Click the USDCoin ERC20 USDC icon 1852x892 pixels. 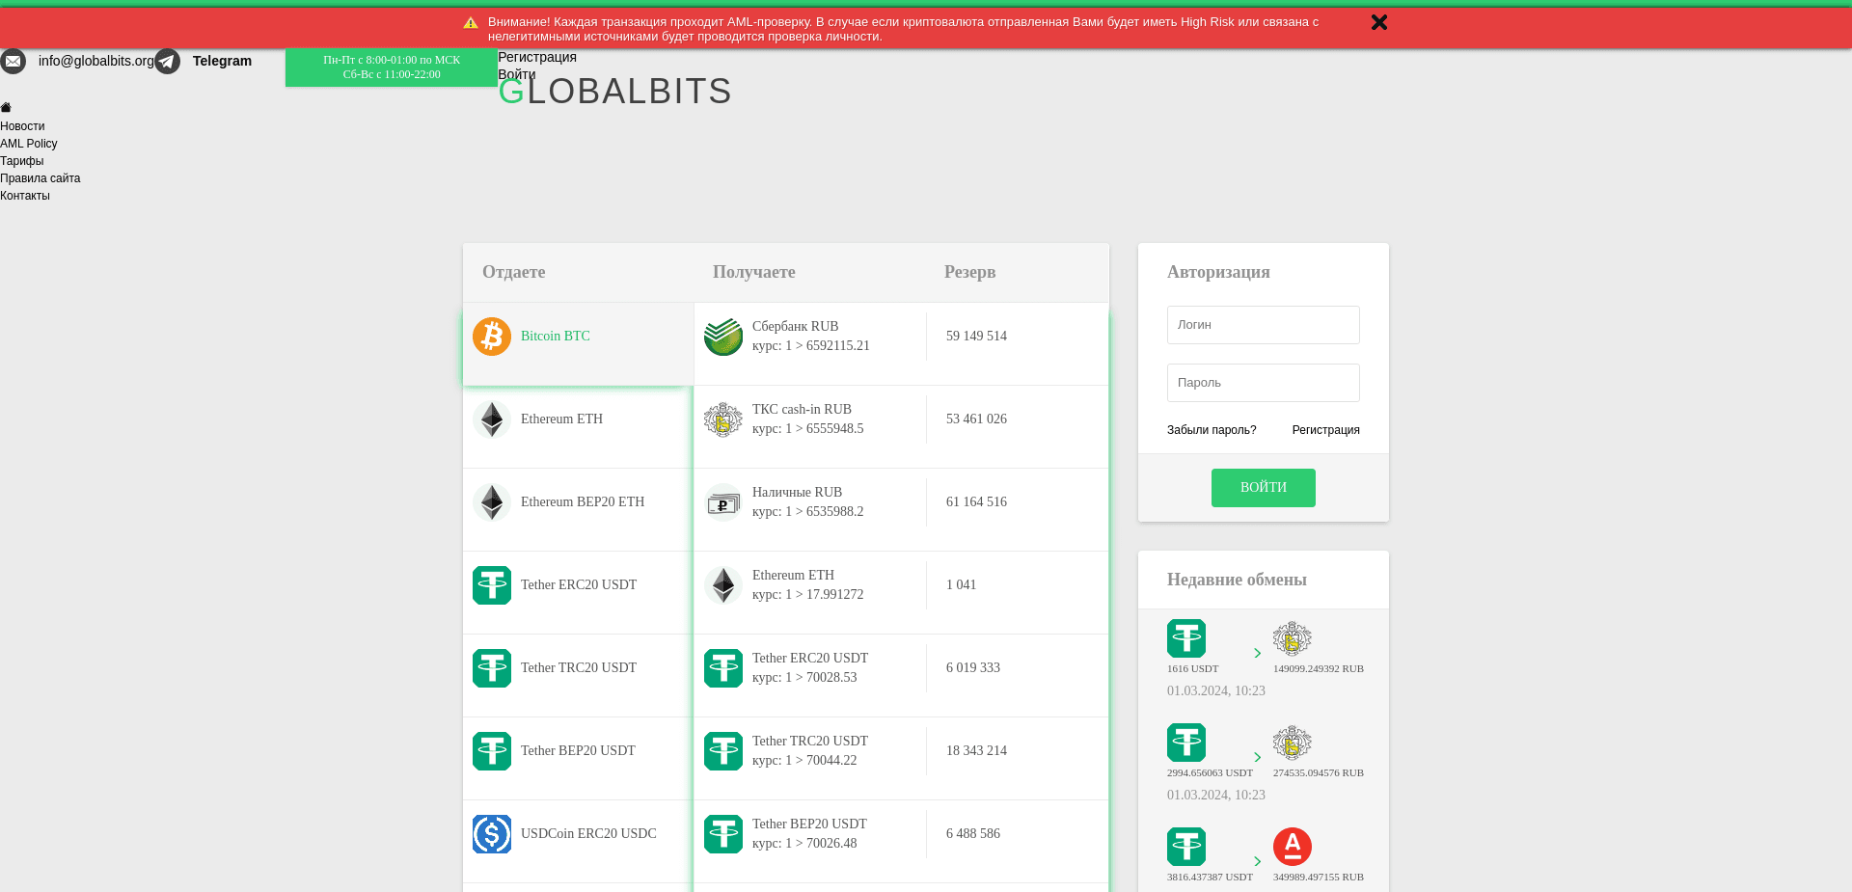click(x=492, y=833)
